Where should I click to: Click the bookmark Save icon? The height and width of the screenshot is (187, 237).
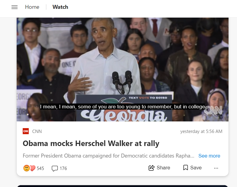(186, 168)
